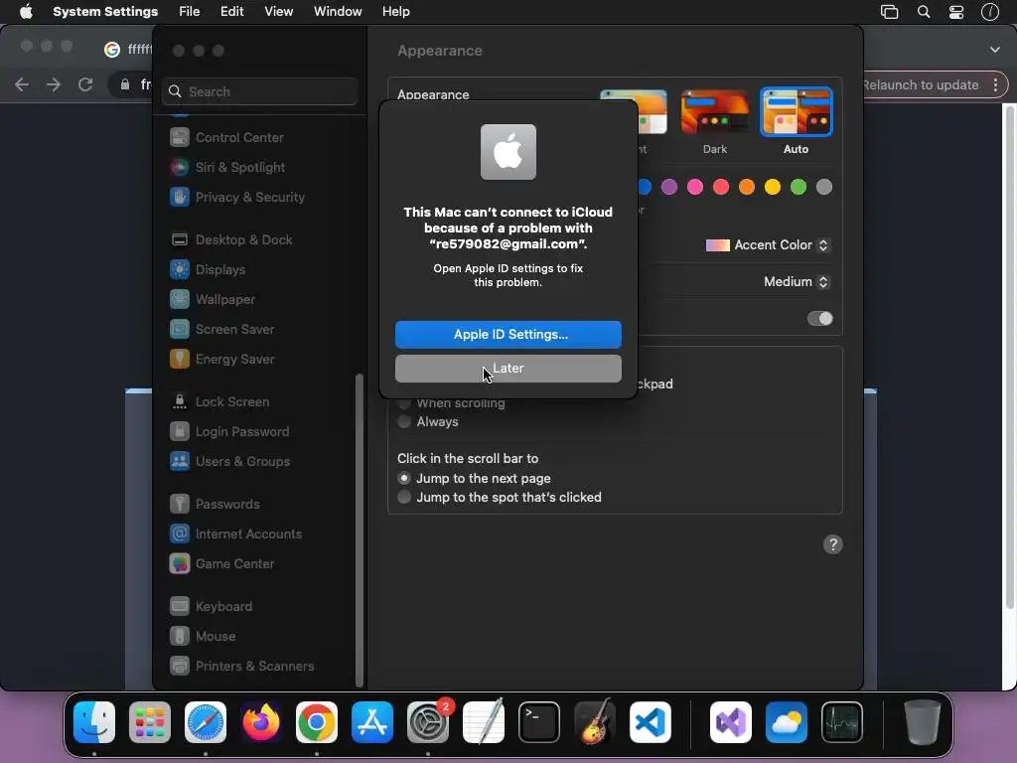Select the Passwords key icon
This screenshot has height=763, width=1017.
click(180, 504)
